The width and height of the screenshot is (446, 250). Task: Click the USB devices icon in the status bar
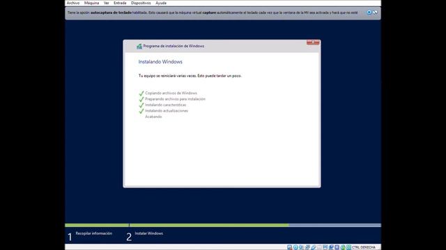pyautogui.click(x=314, y=247)
